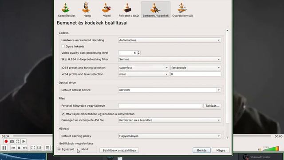Open the Gyorsbillentyűk tab
The height and width of the screenshot is (160, 284).
(182, 10)
